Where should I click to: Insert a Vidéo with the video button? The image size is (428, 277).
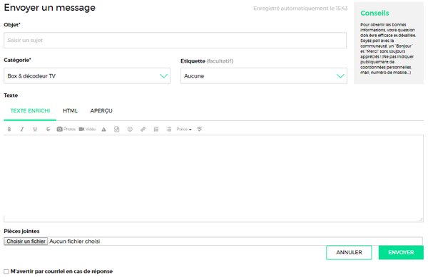click(87, 129)
